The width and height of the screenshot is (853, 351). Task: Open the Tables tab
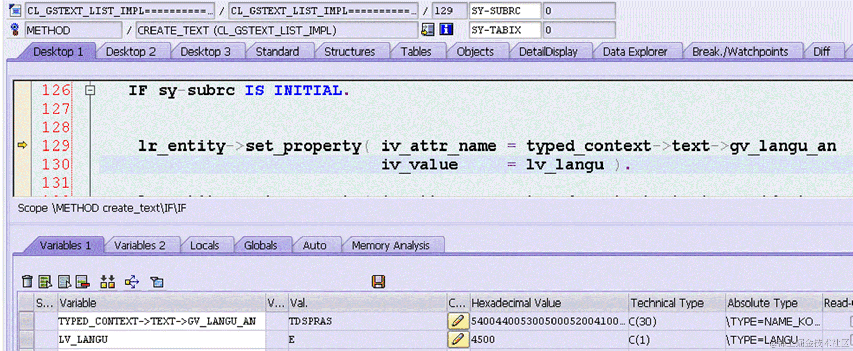pos(416,52)
